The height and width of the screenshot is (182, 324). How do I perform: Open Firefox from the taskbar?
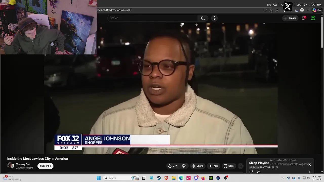click(x=203, y=178)
